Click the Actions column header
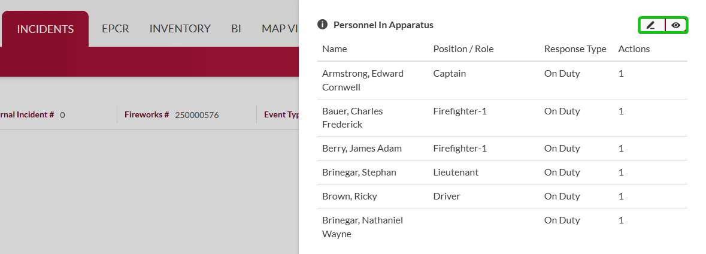 (x=634, y=49)
